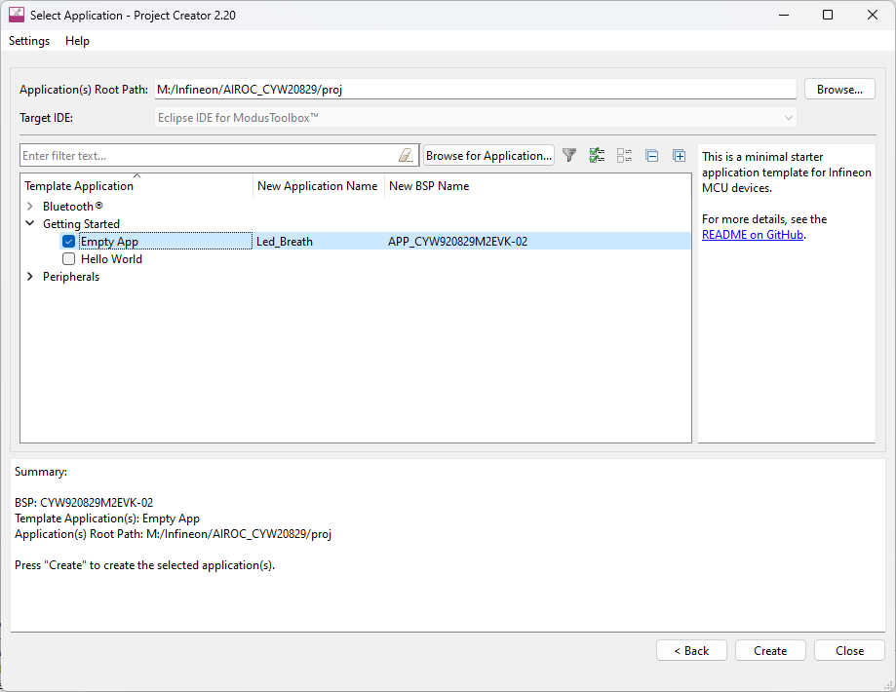Image resolution: width=896 pixels, height=692 pixels.
Task: Click the New Application Name column header
Action: click(318, 186)
